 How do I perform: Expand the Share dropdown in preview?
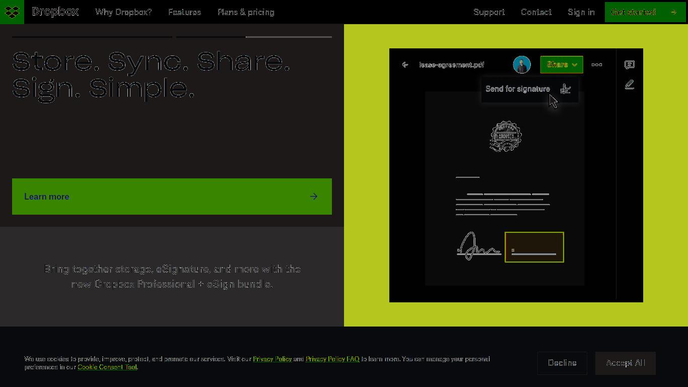point(562,64)
